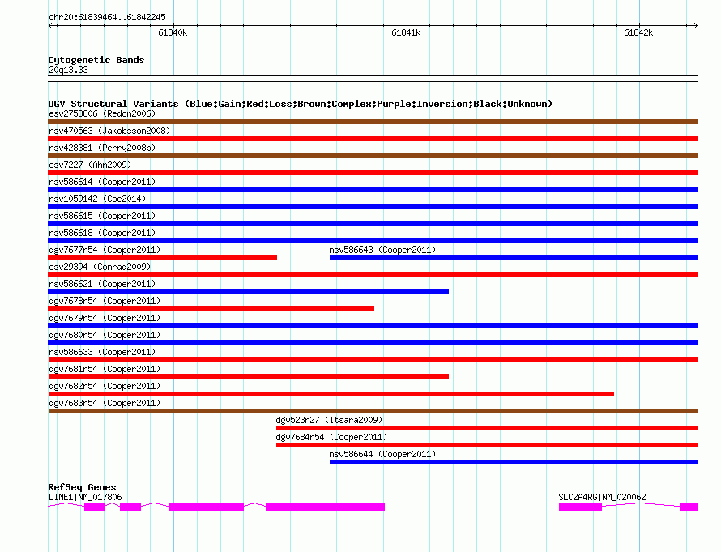Click the red esv7227 (Ahn2009) bar
The height and width of the screenshot is (552, 721).
coord(373,173)
